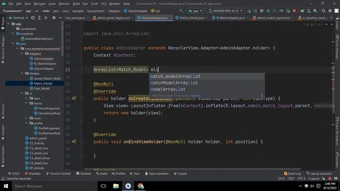Open Windows Start menu
Screen dimensions: 340x191
[6, 186]
